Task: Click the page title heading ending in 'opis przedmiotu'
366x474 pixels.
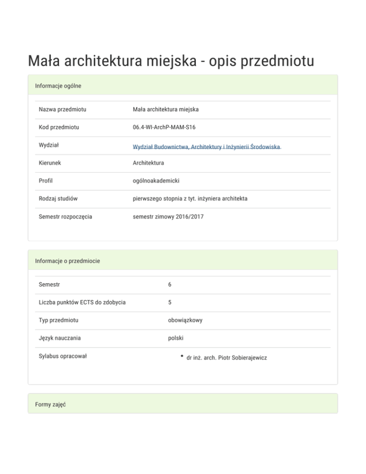Action: tap(171, 61)
